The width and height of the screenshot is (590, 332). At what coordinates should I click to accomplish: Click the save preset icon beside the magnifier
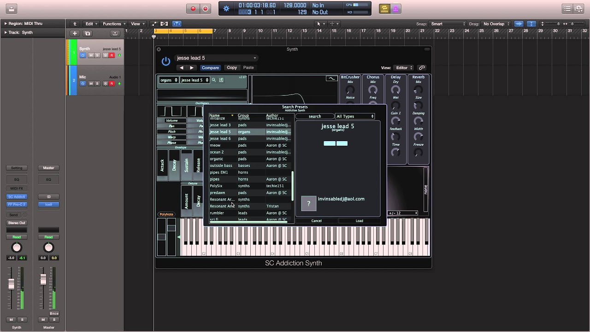[x=221, y=80]
